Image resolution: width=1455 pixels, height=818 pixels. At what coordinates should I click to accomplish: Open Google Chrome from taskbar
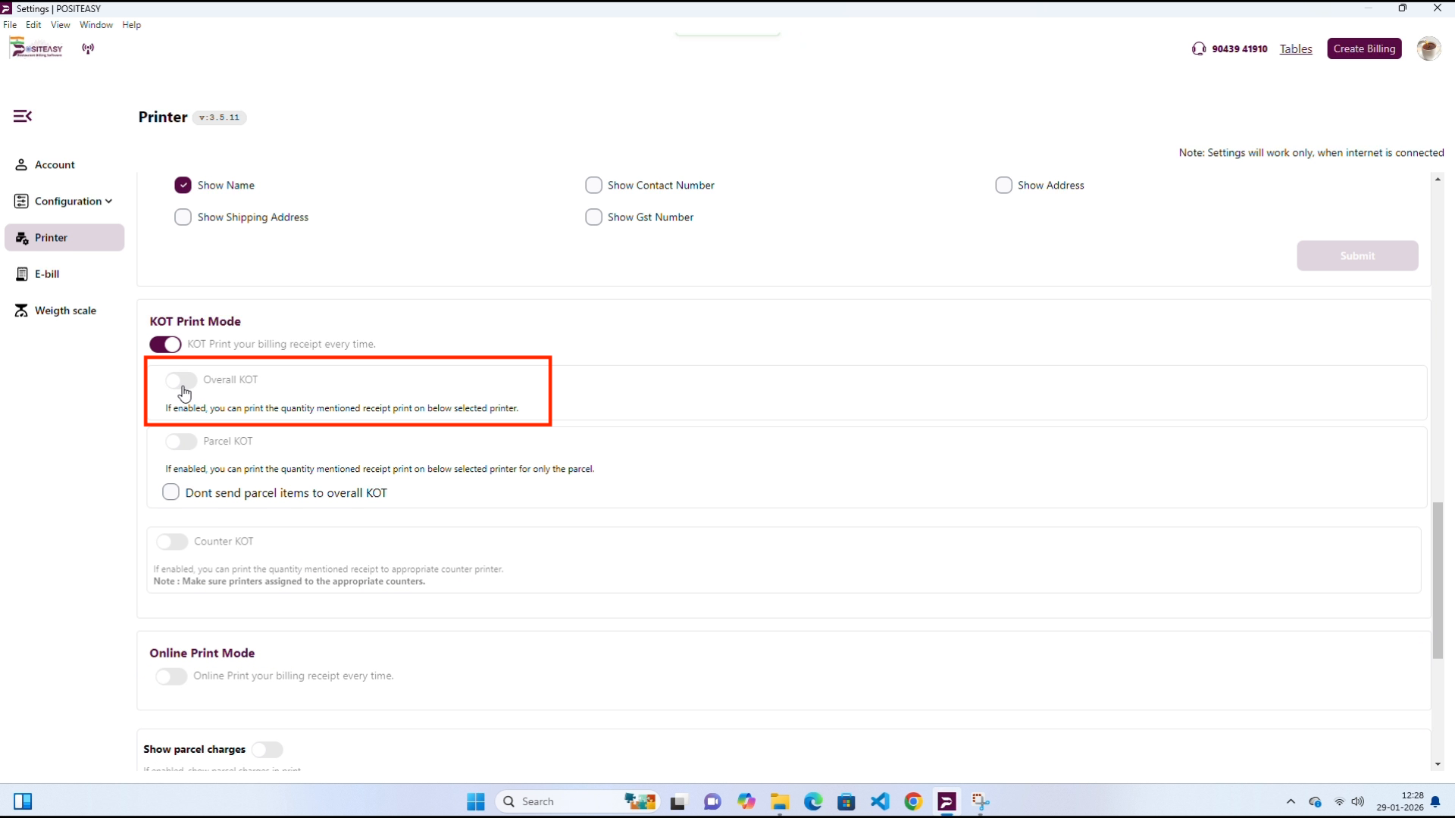tap(913, 801)
